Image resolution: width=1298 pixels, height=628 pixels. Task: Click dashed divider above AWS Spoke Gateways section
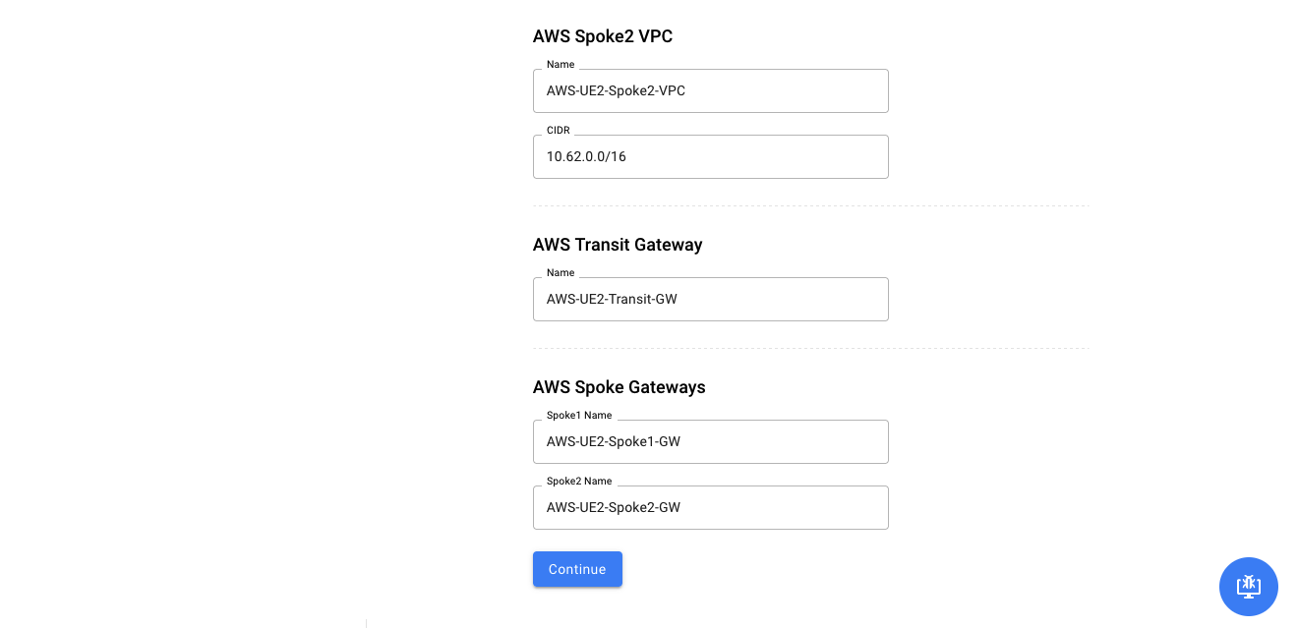point(811,349)
